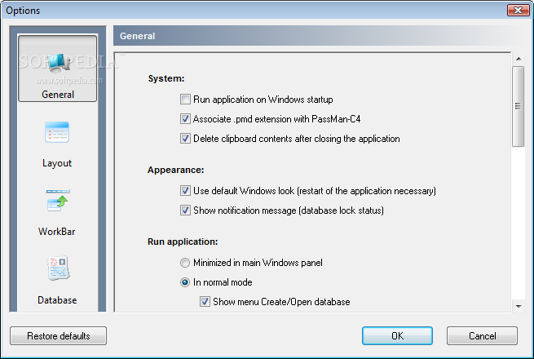The image size is (534, 359).
Task: Enable Run application on Windows startup
Action: pyautogui.click(x=185, y=100)
